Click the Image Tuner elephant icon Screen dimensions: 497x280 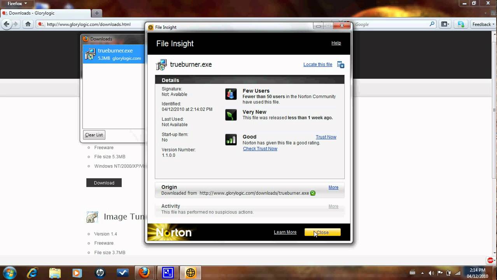coord(92,217)
